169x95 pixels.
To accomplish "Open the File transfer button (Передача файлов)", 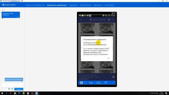I will click(x=9, y=5).
